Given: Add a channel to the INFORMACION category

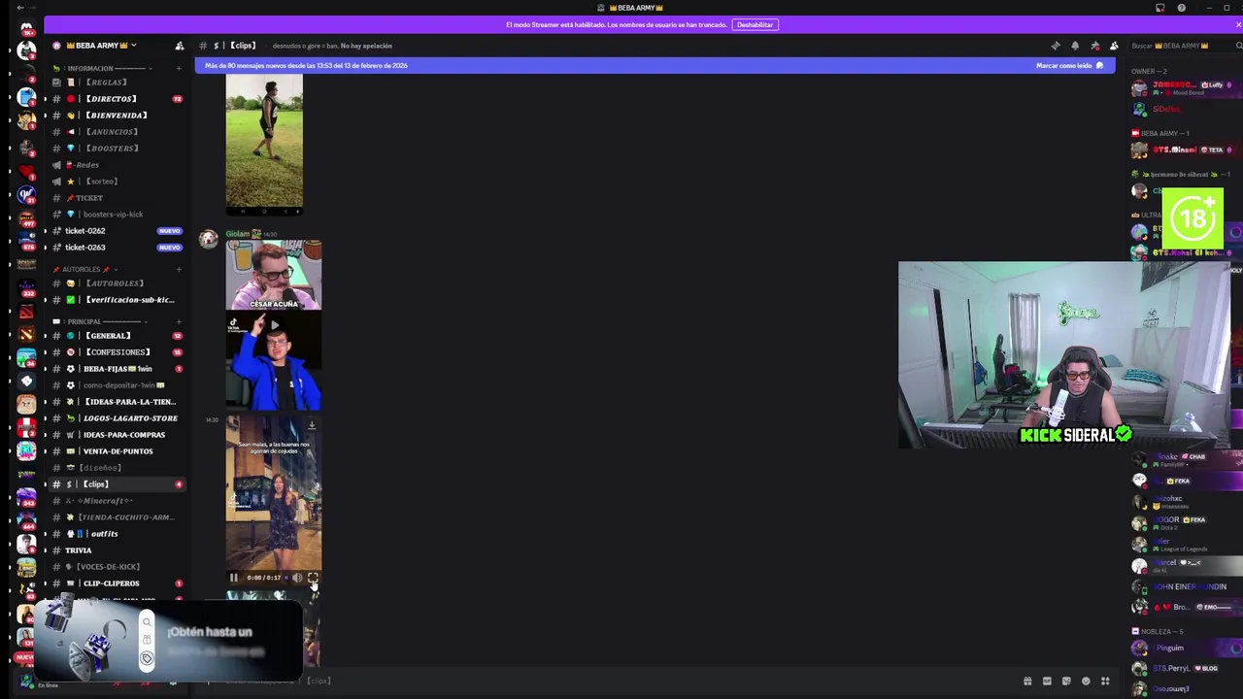Looking at the screenshot, I should click(179, 69).
